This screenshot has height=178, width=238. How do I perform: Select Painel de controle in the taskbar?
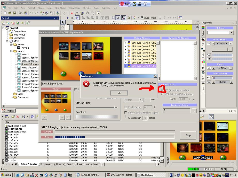[91, 175]
